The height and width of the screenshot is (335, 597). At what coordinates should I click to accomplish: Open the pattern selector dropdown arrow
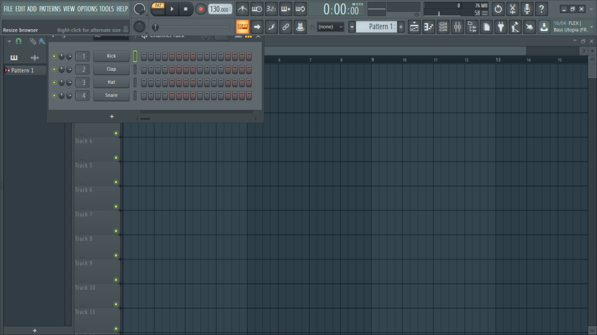coord(352,27)
